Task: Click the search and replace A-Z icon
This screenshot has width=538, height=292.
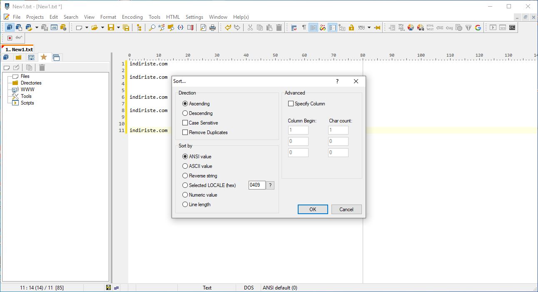Action: pyautogui.click(x=162, y=27)
